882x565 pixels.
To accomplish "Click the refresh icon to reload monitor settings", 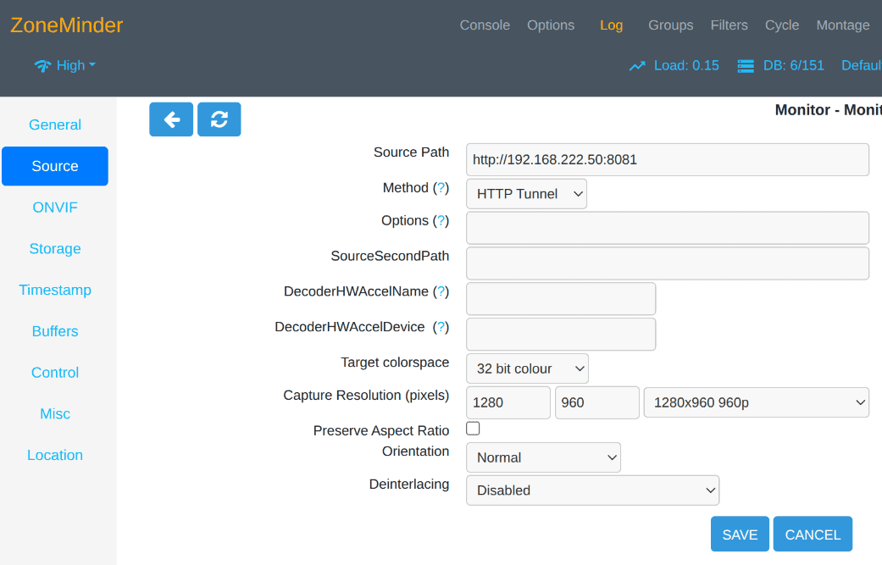I will point(219,119).
